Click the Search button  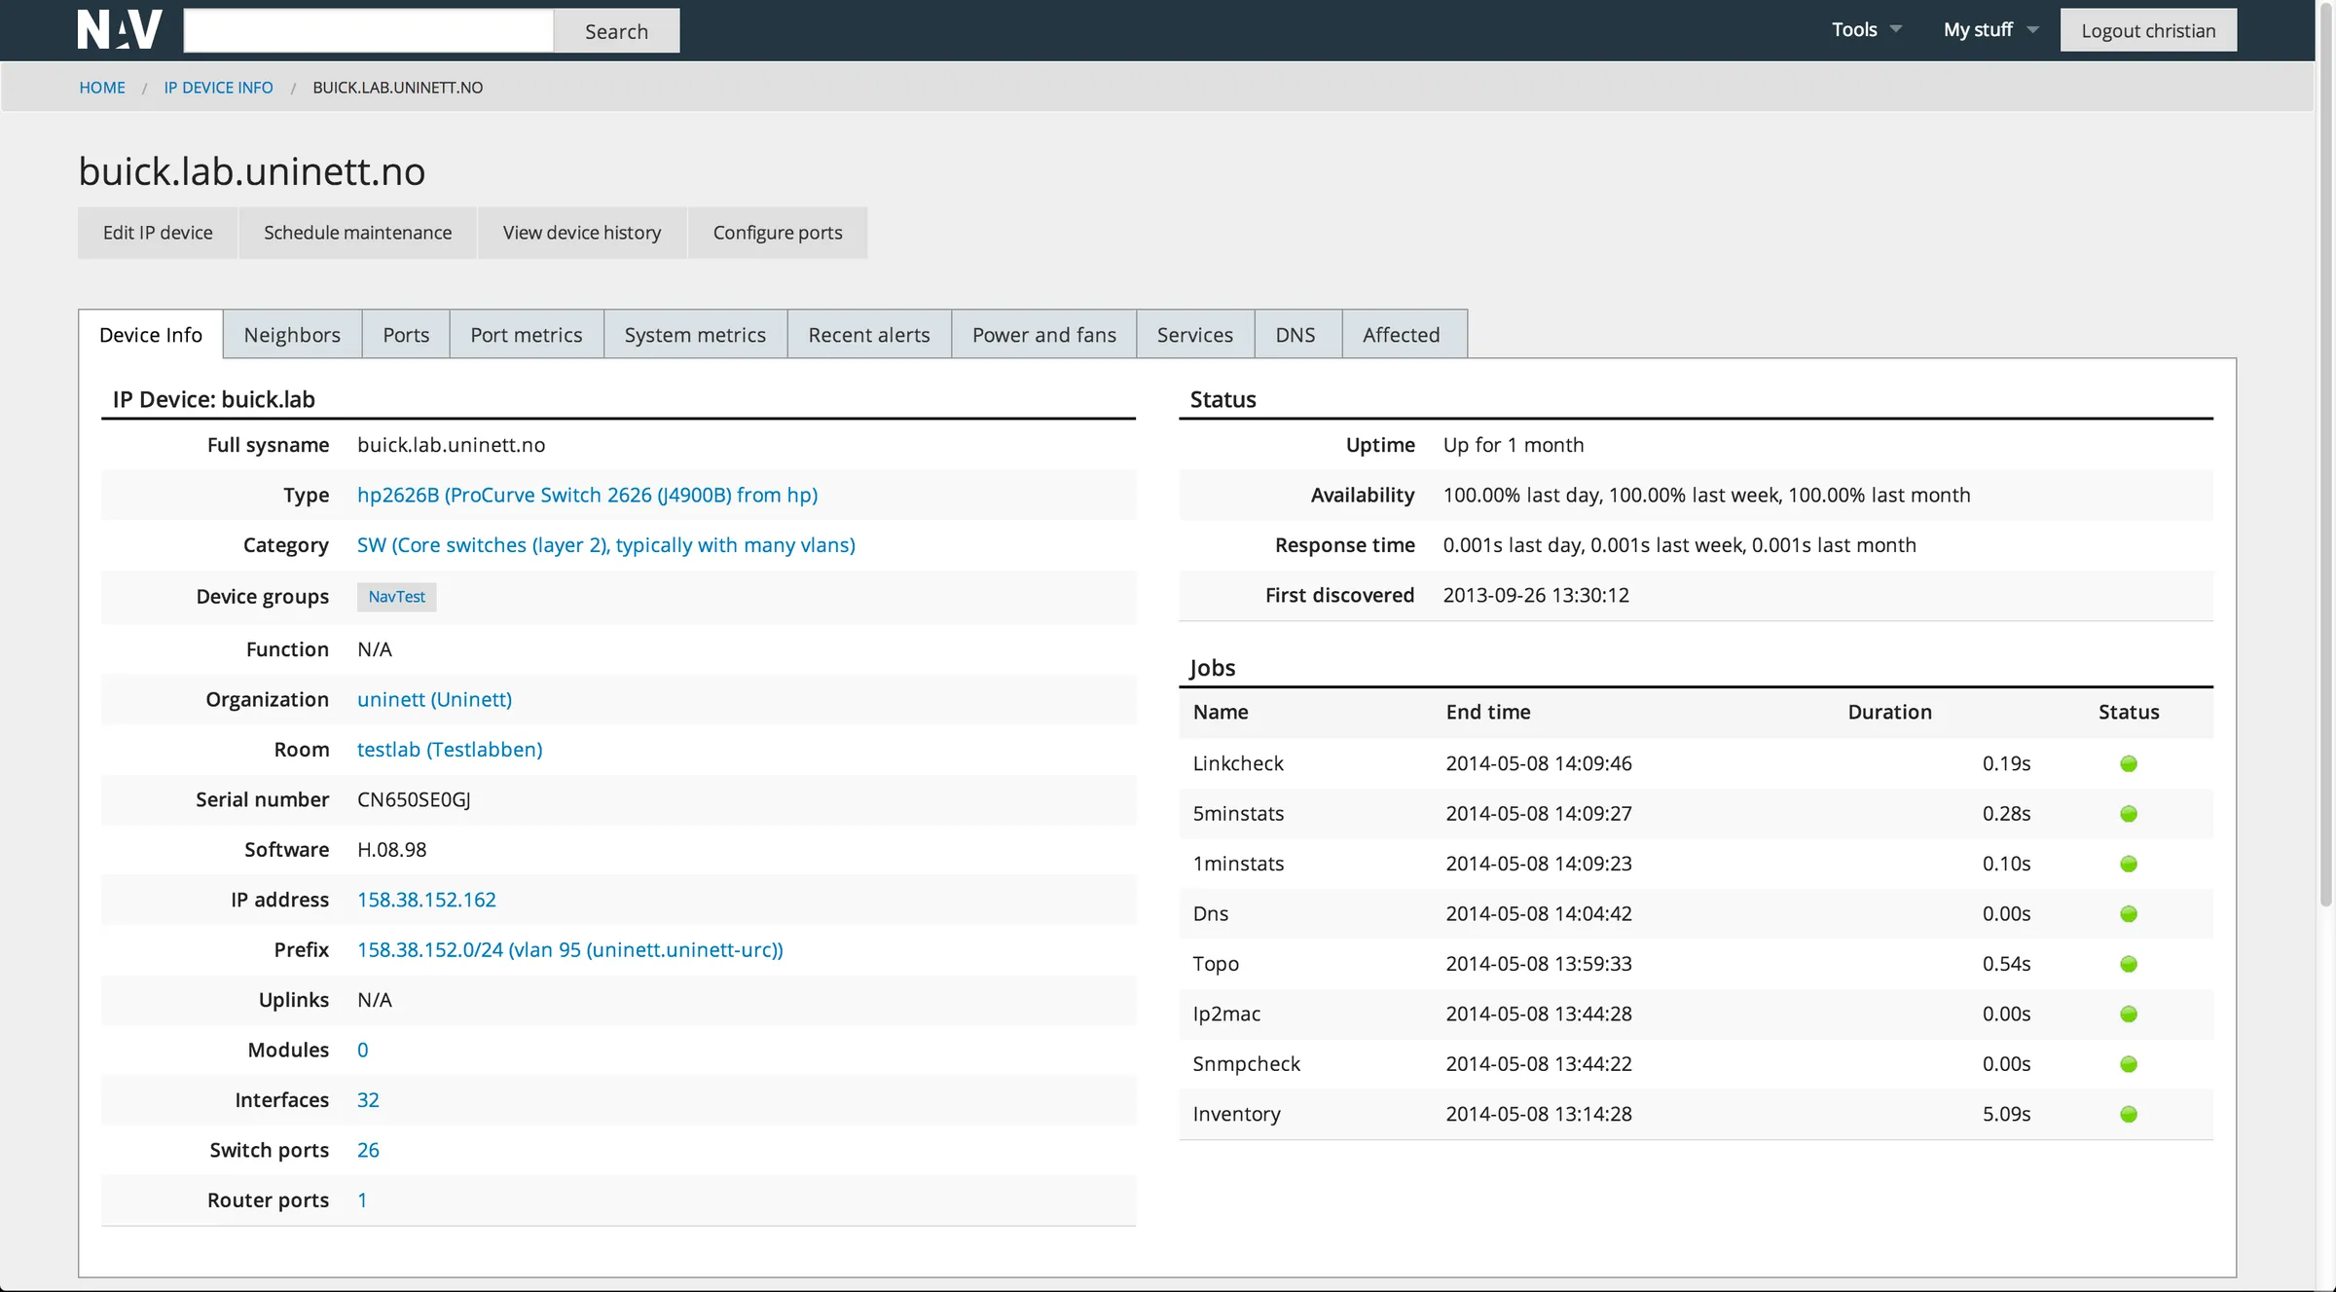[x=616, y=30]
